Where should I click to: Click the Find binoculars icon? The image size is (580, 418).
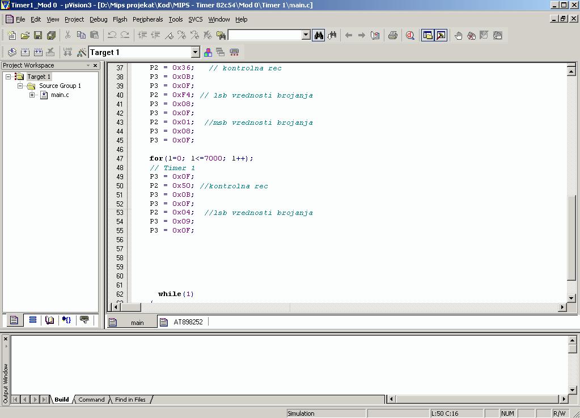click(x=319, y=35)
